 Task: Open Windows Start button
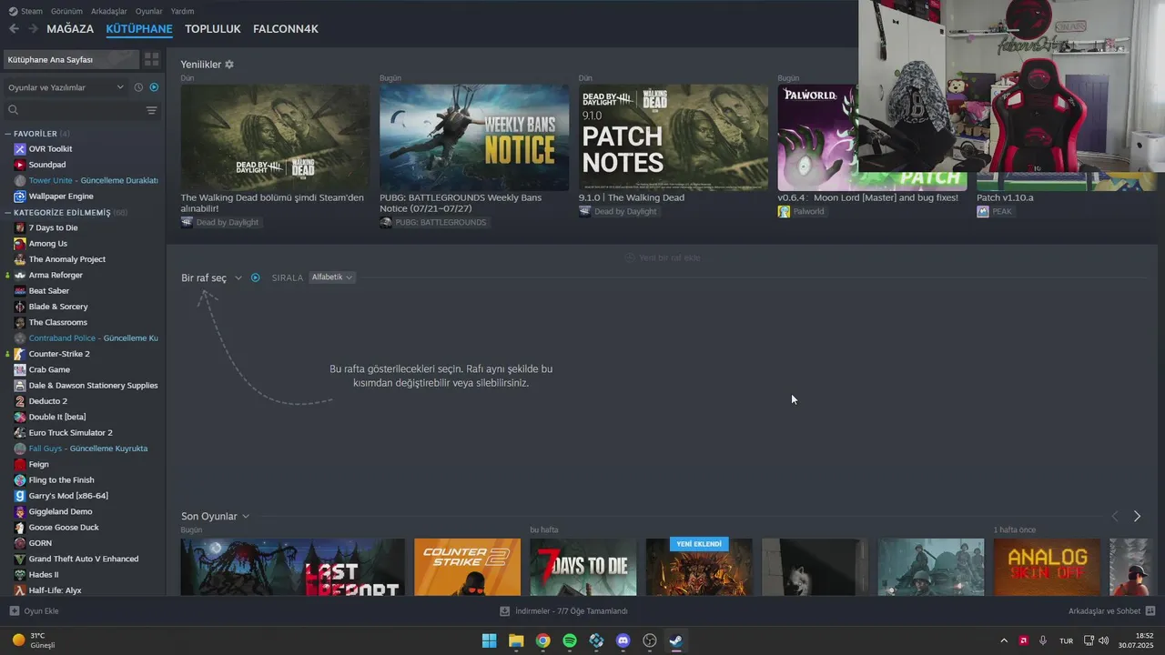pyautogui.click(x=489, y=640)
